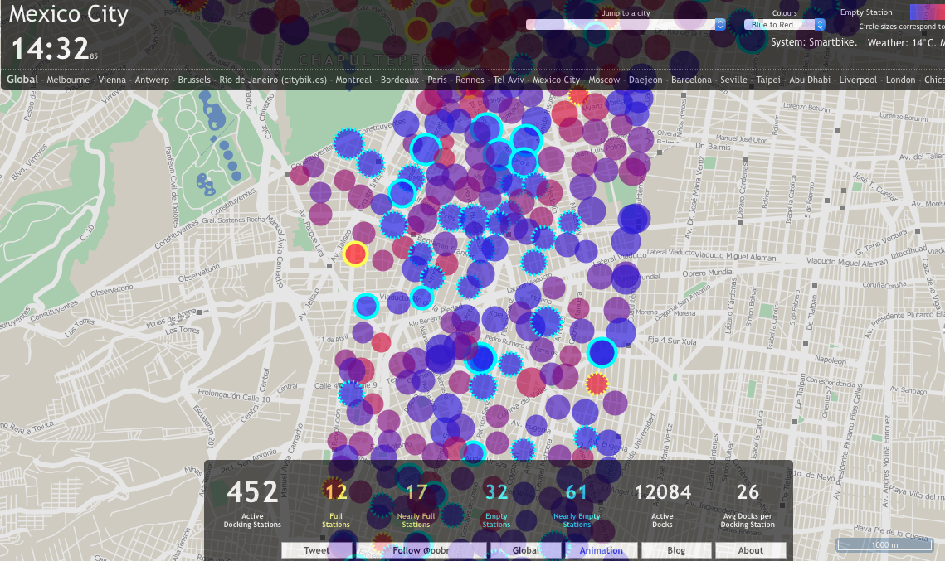Jump to Paris in the city list
This screenshot has width=945, height=561.
(437, 80)
